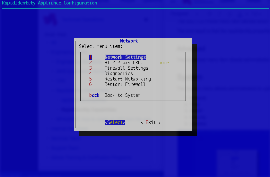The height and width of the screenshot is (177, 270).
Task: Click the 'none' proxy value
Action: click(164, 63)
